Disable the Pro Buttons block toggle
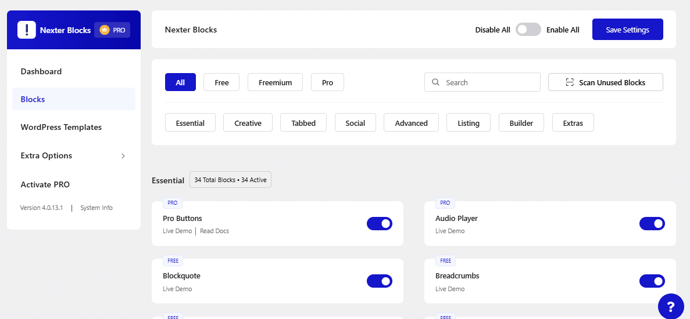Image resolution: width=690 pixels, height=319 pixels. coord(380,223)
